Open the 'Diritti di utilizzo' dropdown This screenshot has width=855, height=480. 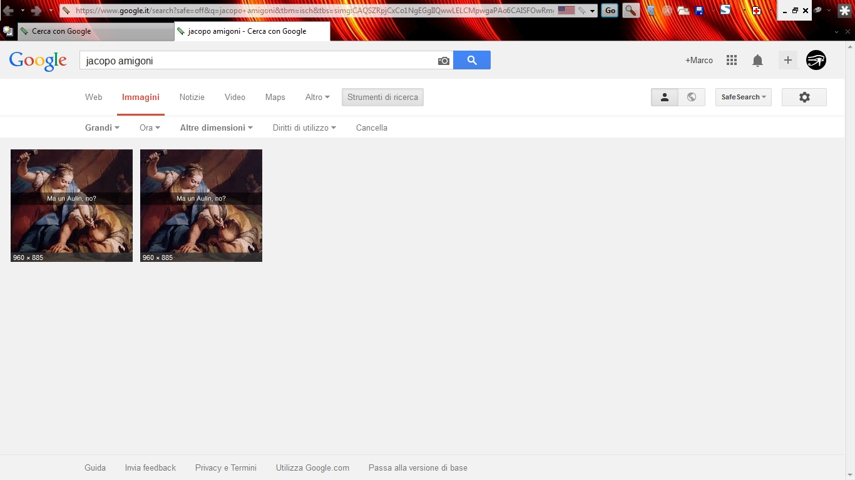click(x=304, y=127)
